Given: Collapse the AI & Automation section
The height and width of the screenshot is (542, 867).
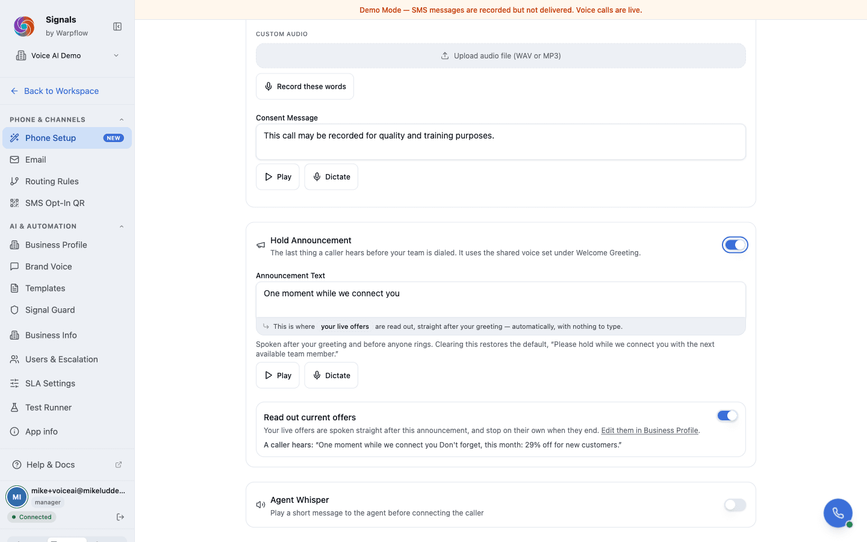Looking at the screenshot, I should coord(122,226).
